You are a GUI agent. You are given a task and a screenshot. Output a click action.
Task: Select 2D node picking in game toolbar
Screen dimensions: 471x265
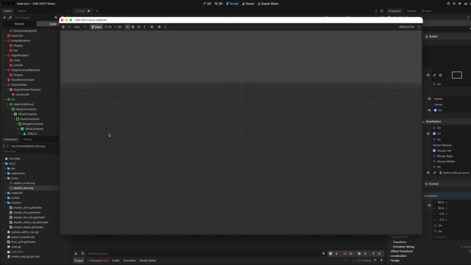point(108,27)
